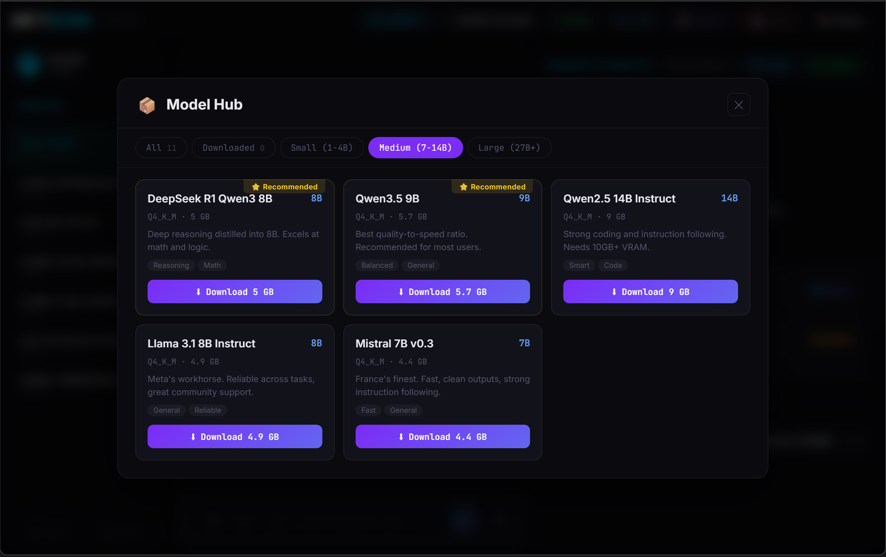Viewport: 886px width, 557px height.
Task: Select the Code tag on Qwen2.5 14B
Action: pyautogui.click(x=612, y=265)
